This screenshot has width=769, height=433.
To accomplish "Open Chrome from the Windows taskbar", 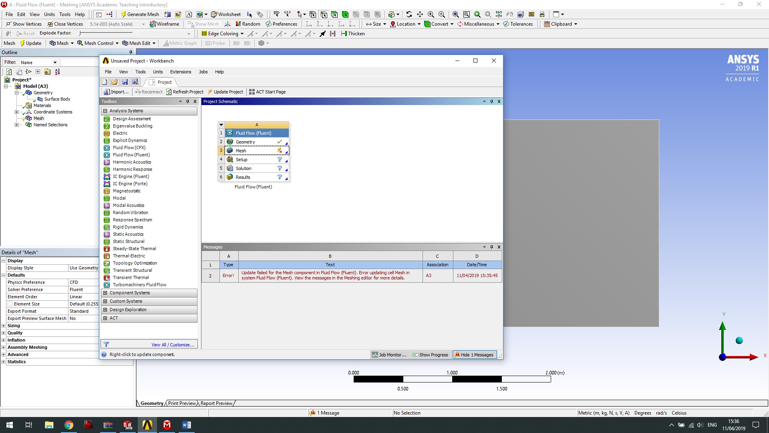I will 69,425.
